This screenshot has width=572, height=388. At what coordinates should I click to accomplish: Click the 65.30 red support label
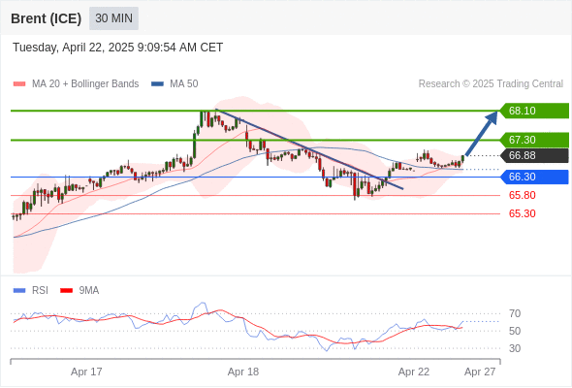tap(522, 213)
